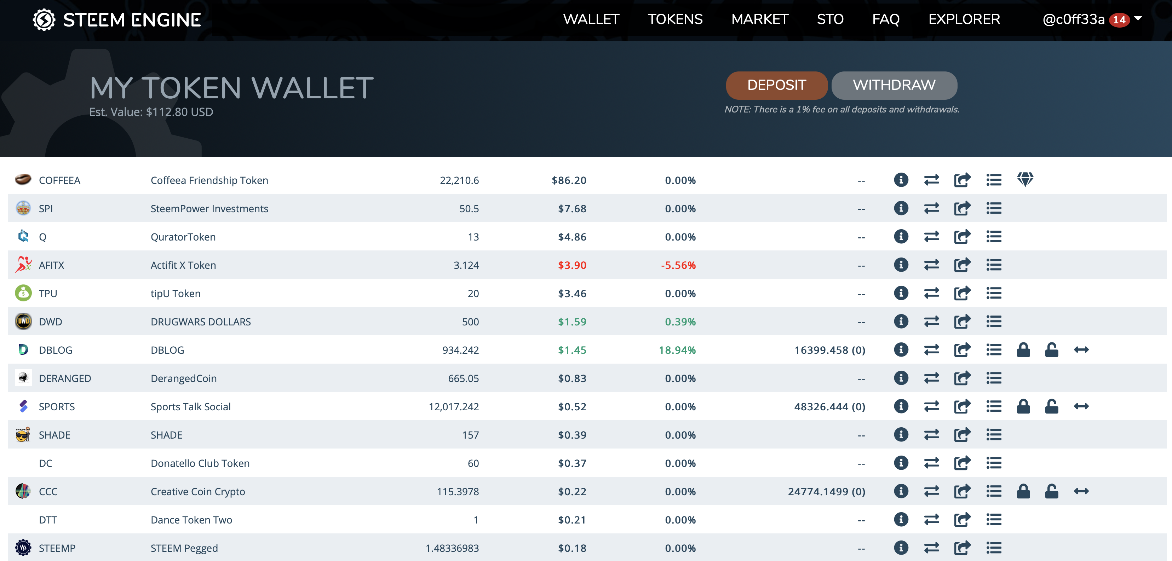
Task: Trade SPORTS using exchange arrows icon
Action: click(931, 406)
